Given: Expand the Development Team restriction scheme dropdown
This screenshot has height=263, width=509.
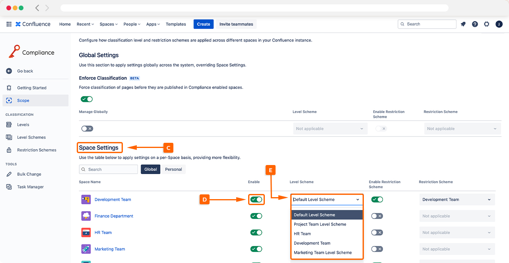Looking at the screenshot, I should (457, 200).
